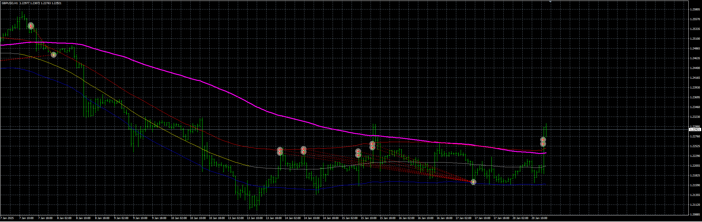Click the 13 Jan 10:00 time label
The height and width of the screenshot is (222, 702).
(x=255, y=218)
